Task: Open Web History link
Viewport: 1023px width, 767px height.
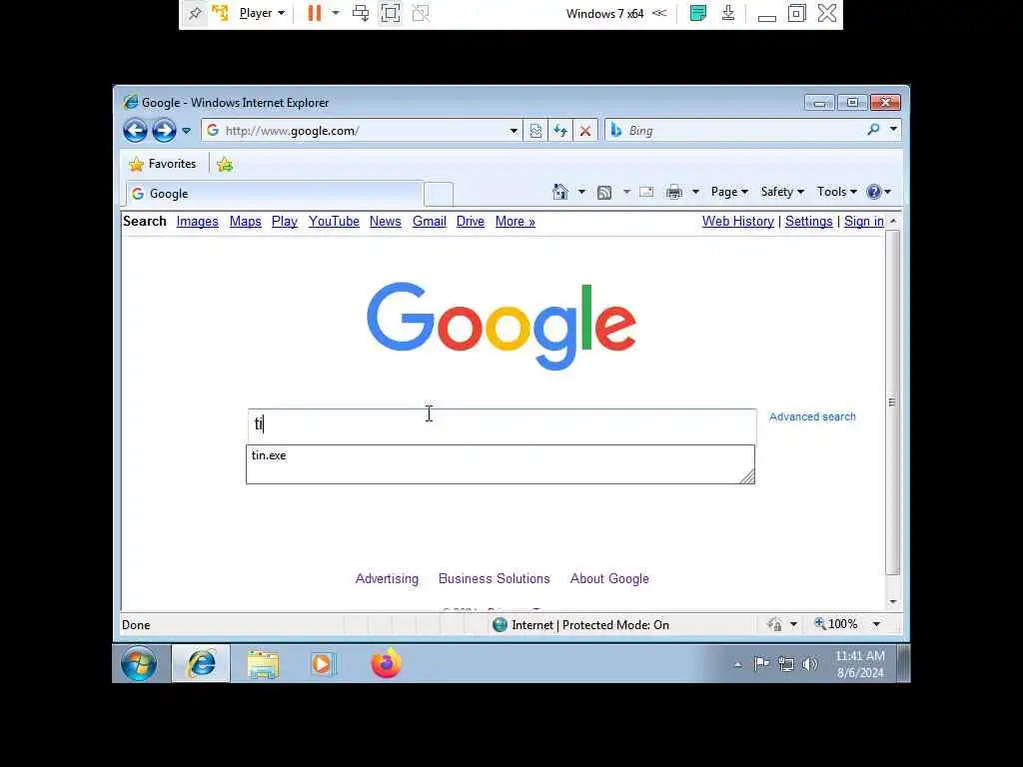Action: coord(738,221)
